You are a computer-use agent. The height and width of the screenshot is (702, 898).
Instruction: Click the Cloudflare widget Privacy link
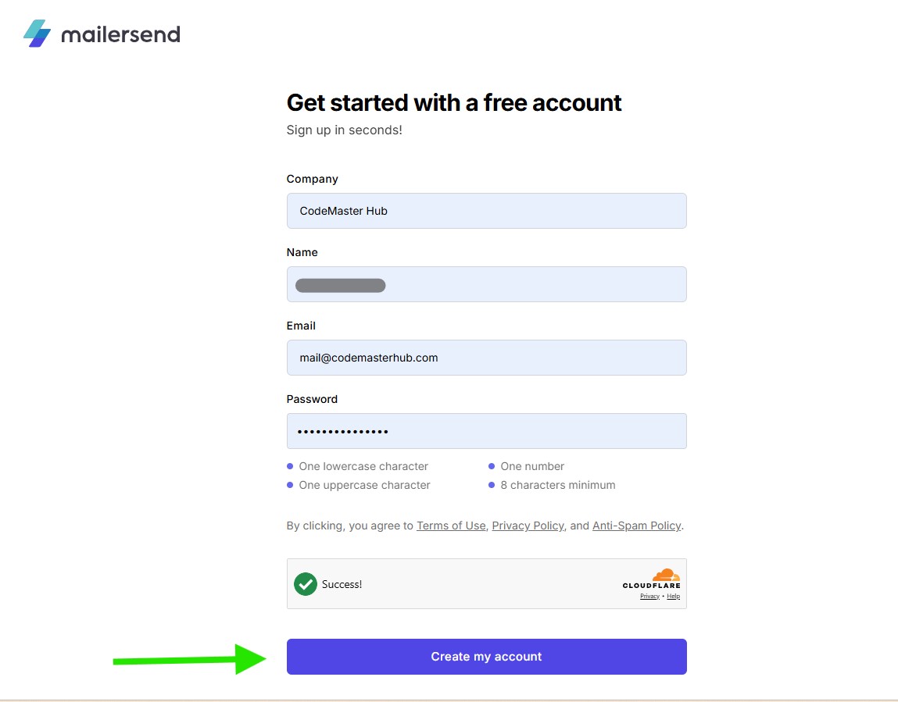pyautogui.click(x=649, y=596)
